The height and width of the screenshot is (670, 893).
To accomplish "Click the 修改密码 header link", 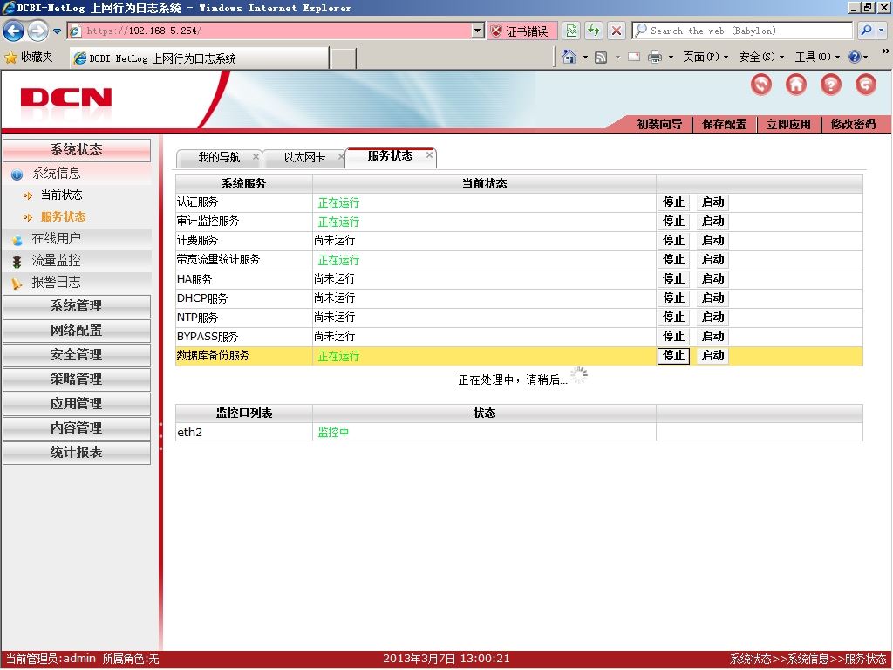I will [853, 124].
